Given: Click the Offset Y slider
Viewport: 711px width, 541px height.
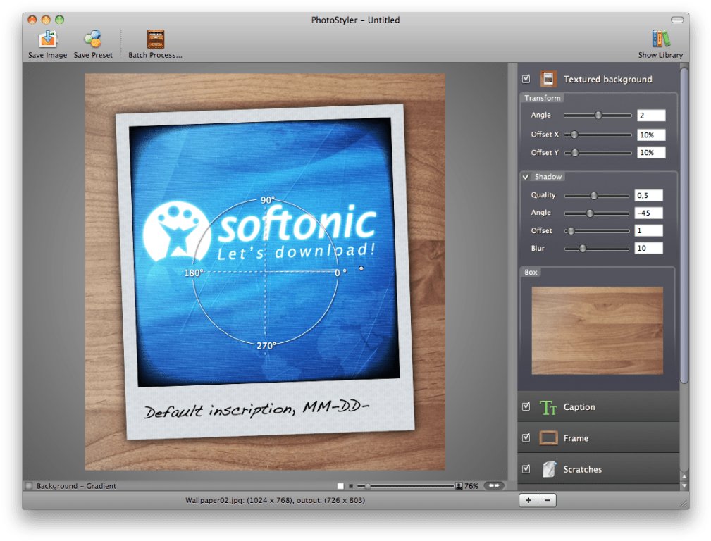Looking at the screenshot, I should point(598,153).
